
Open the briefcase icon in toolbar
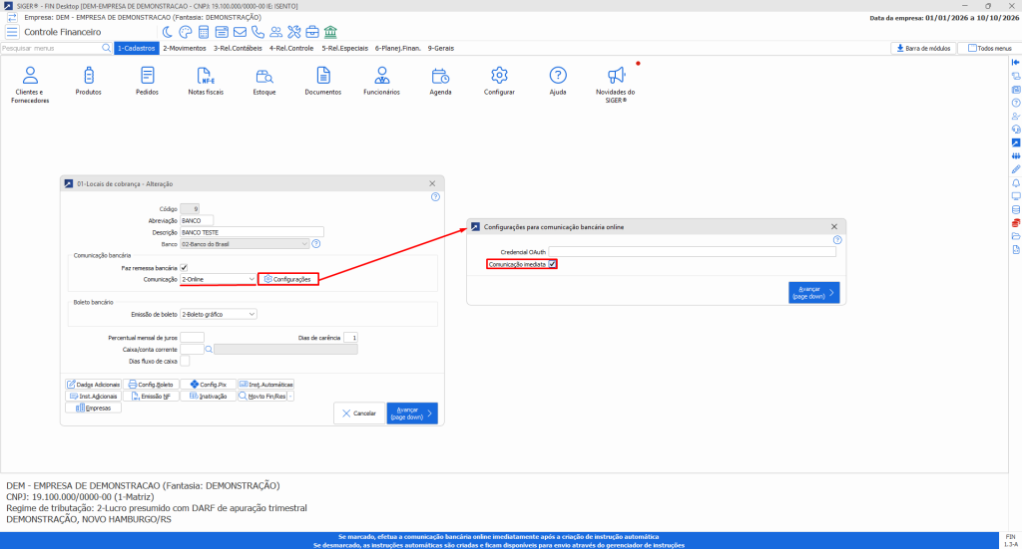pyautogui.click(x=312, y=32)
